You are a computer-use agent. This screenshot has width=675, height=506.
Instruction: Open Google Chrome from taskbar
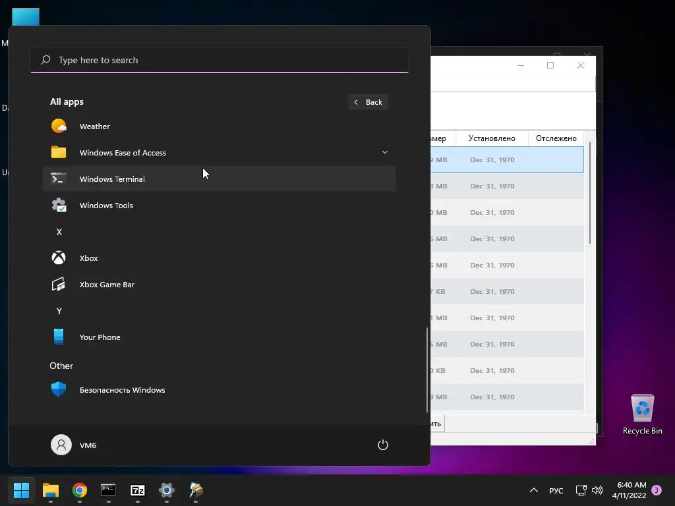pos(80,490)
